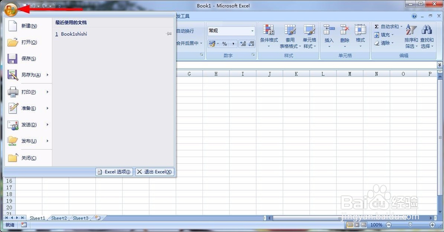Switch to Sheet2 tab
The width and height of the screenshot is (444, 232).
pyautogui.click(x=59, y=218)
